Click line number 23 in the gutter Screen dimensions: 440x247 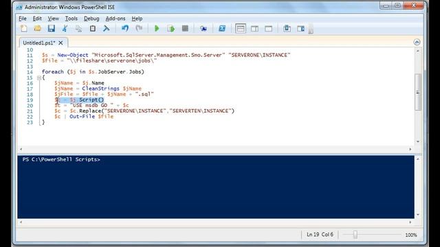30,122
